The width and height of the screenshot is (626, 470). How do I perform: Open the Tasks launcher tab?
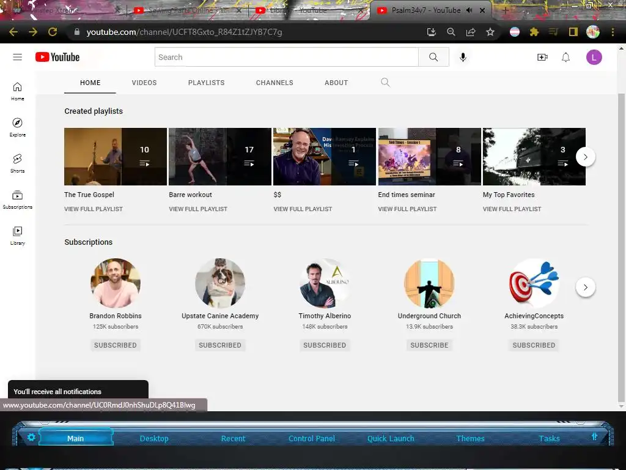pyautogui.click(x=550, y=438)
